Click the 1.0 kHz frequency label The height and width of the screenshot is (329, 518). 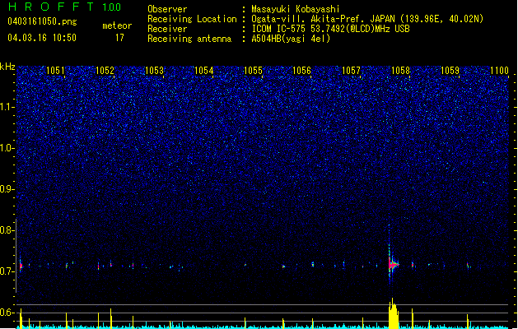(x=7, y=148)
